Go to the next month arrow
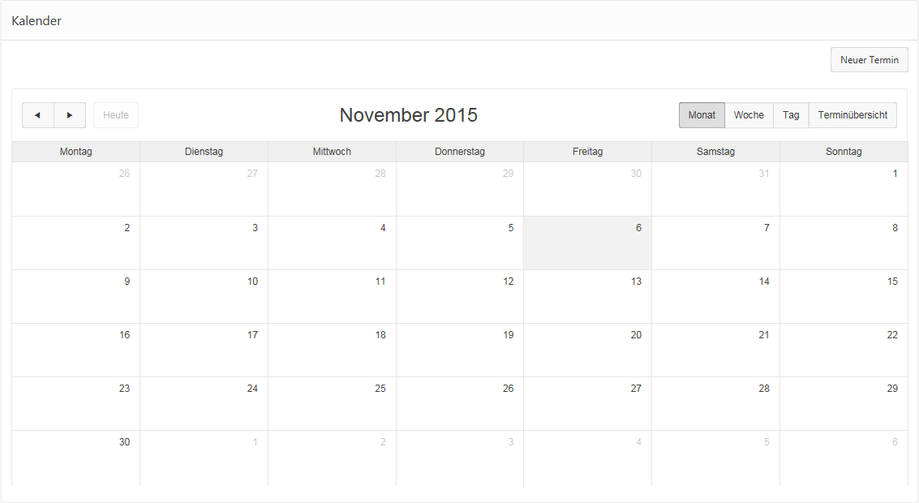 (x=70, y=115)
